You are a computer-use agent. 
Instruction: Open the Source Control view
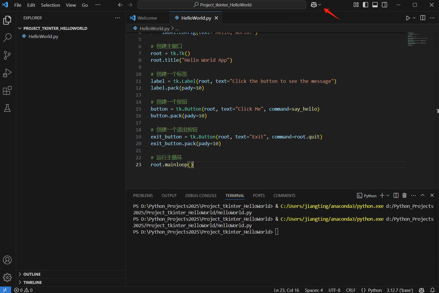point(7,55)
